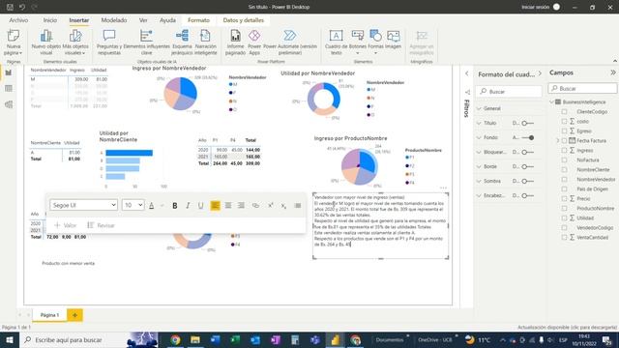Image resolution: width=619 pixels, height=348 pixels.
Task: Save the report from title bar
Action: (10, 7)
